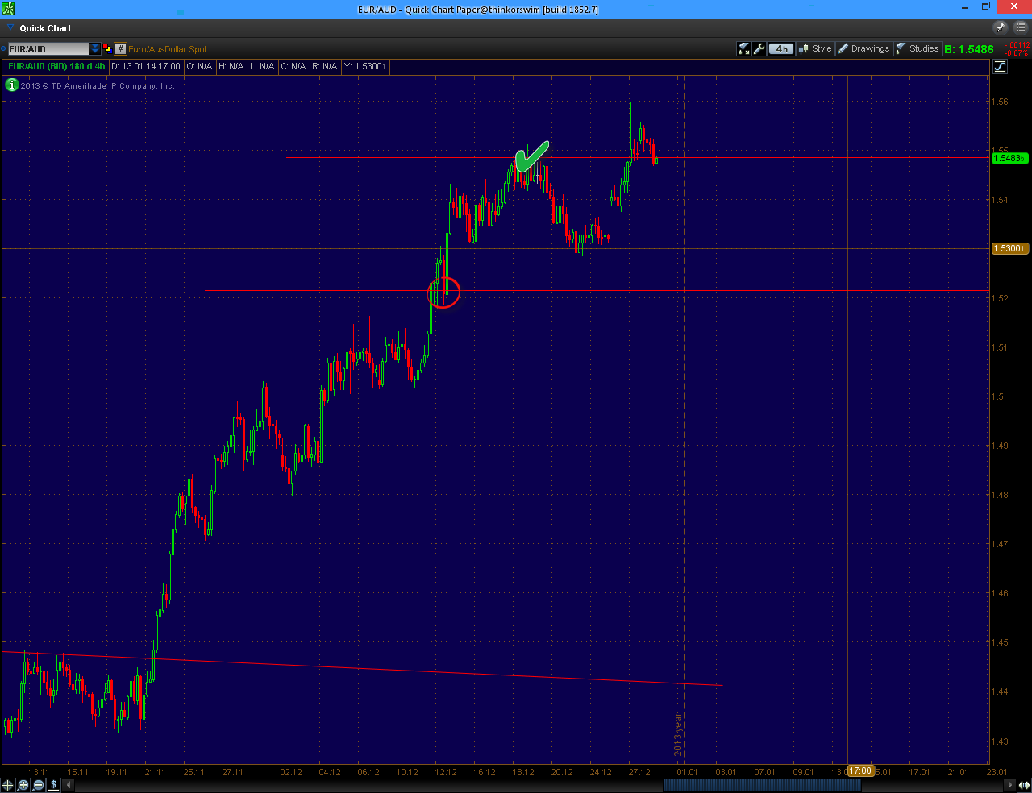This screenshot has height=793, width=1032.
Task: Click the green checkmark drawing
Action: click(x=531, y=156)
